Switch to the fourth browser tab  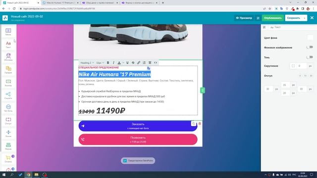139,3
